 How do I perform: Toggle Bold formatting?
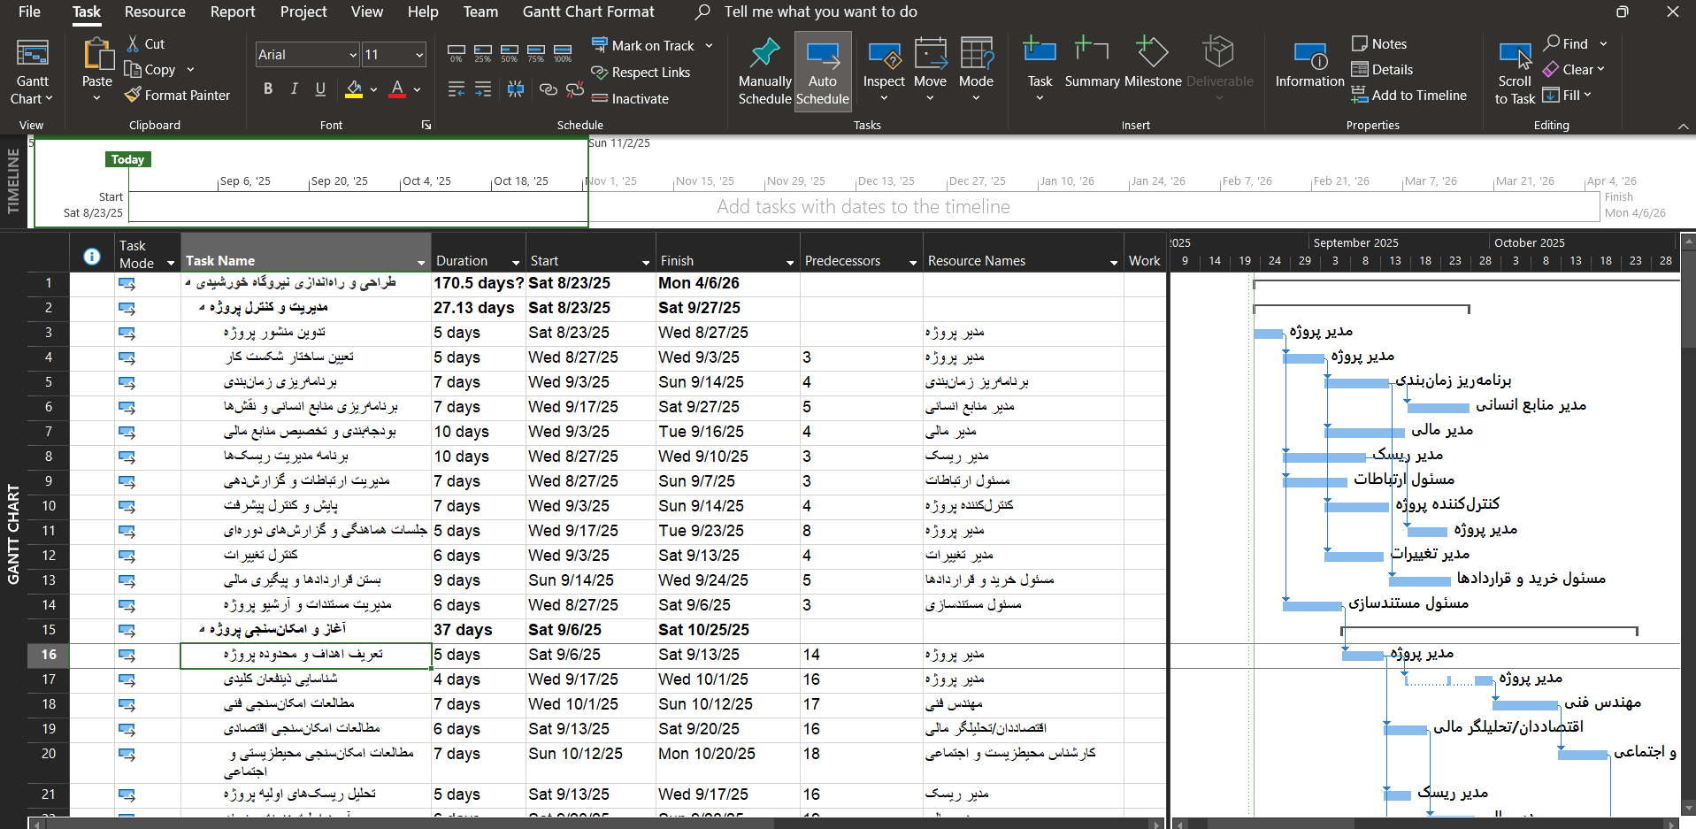tap(268, 88)
